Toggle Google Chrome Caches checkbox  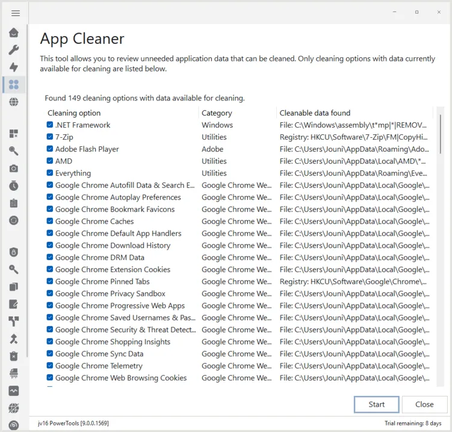click(50, 221)
